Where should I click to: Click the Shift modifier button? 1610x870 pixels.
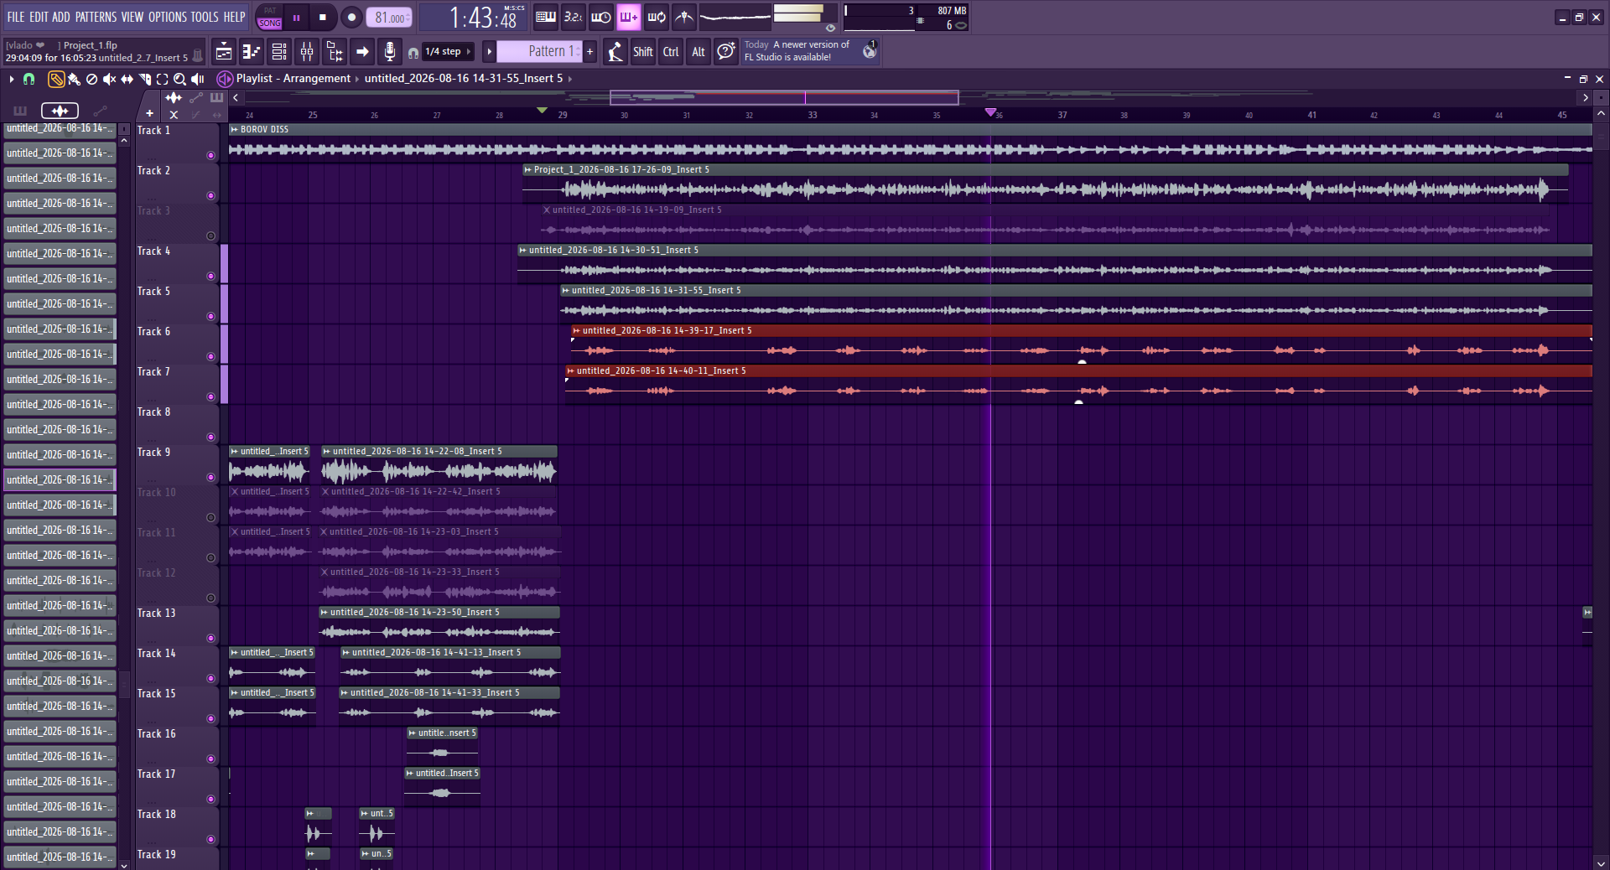tap(643, 52)
